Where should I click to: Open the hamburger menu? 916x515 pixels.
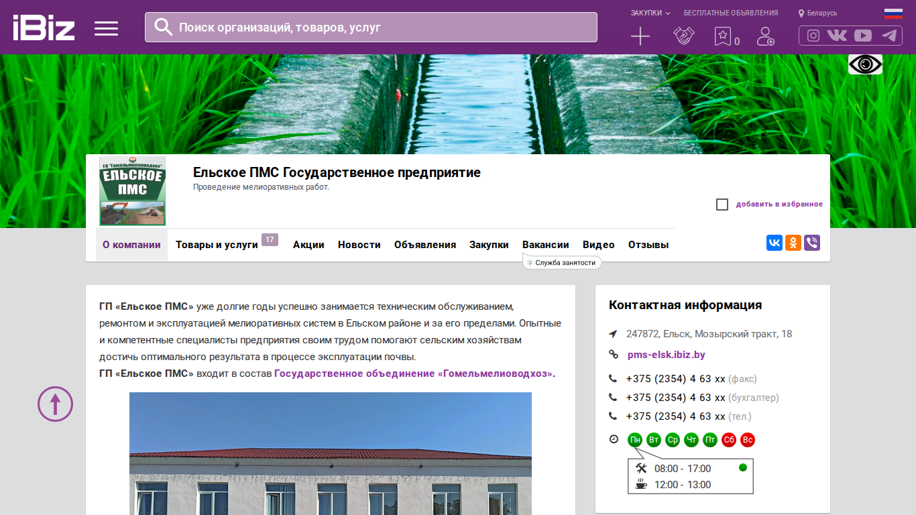click(x=106, y=28)
